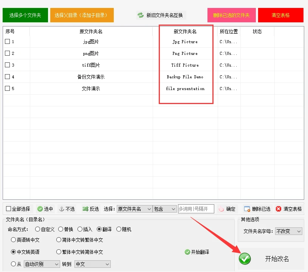Open the 原文件夹名 selection dropdown
The image size is (308, 272).
pos(135,209)
